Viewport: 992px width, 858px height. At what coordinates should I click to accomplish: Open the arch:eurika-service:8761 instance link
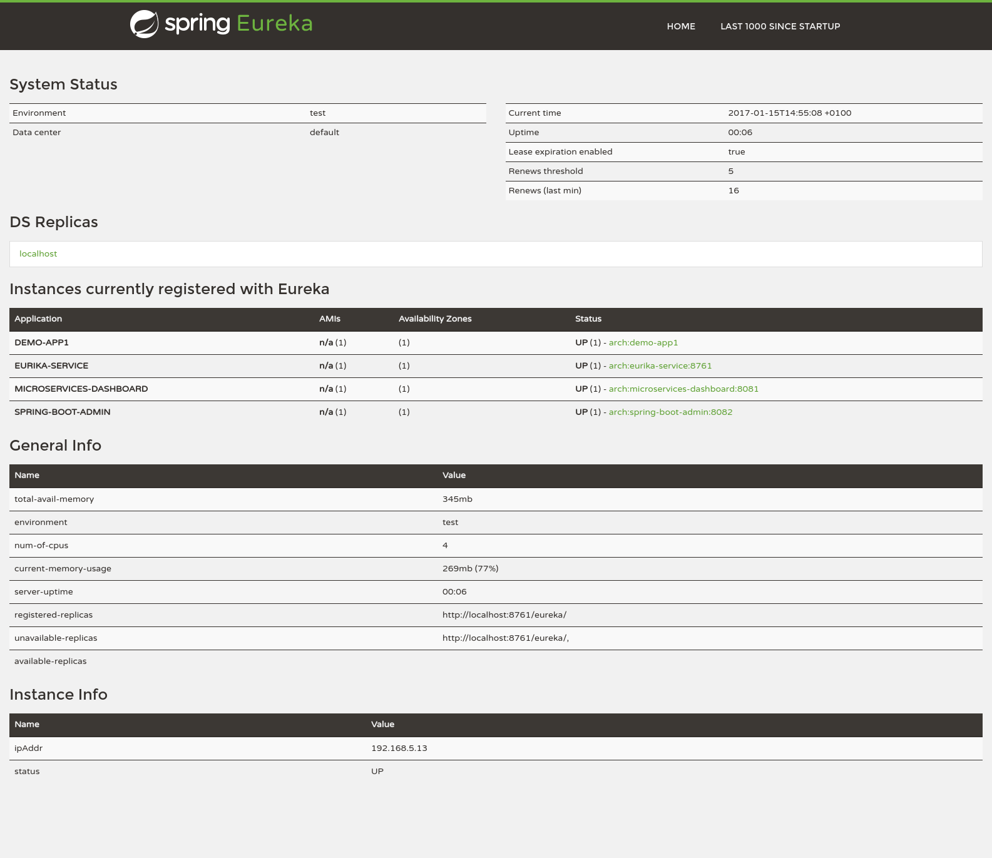pyautogui.click(x=660, y=365)
